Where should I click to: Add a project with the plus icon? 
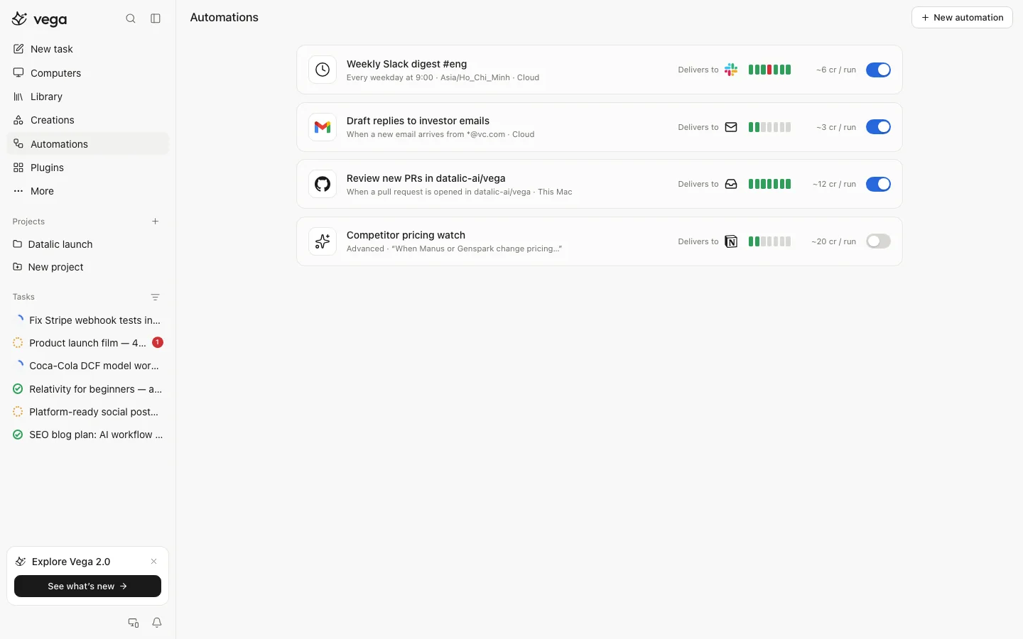(156, 222)
